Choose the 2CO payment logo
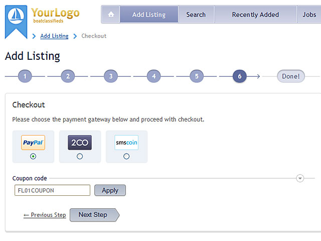 click(80, 143)
